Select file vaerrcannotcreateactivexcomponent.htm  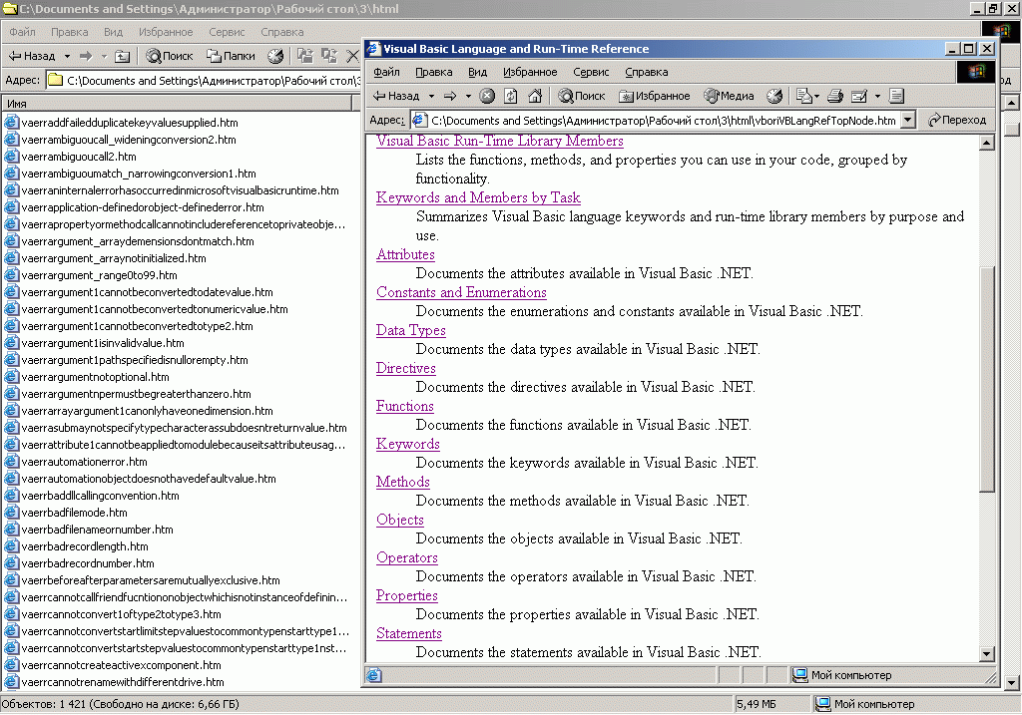click(121, 665)
